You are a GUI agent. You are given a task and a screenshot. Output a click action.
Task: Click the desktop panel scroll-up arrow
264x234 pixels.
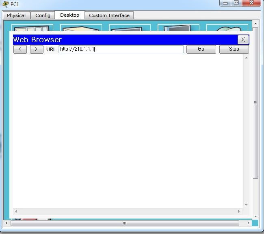pyautogui.click(x=255, y=24)
